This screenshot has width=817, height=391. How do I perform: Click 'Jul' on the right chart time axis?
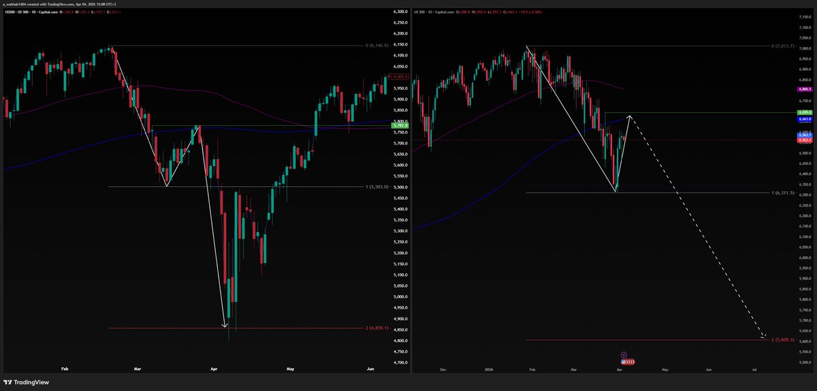pyautogui.click(x=754, y=369)
